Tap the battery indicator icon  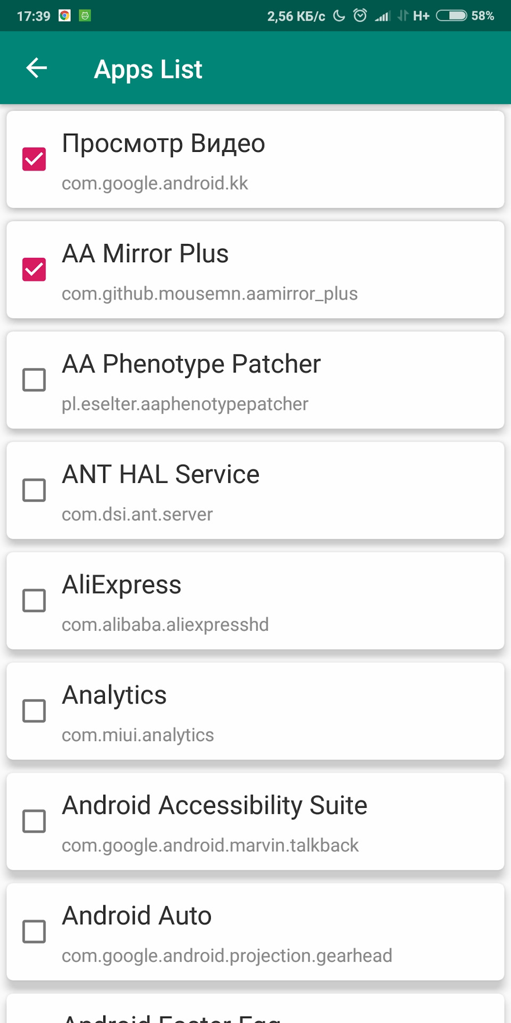pos(451,16)
